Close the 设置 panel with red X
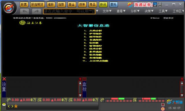Viewport: 185px width, 111px height. (x=4, y=79)
